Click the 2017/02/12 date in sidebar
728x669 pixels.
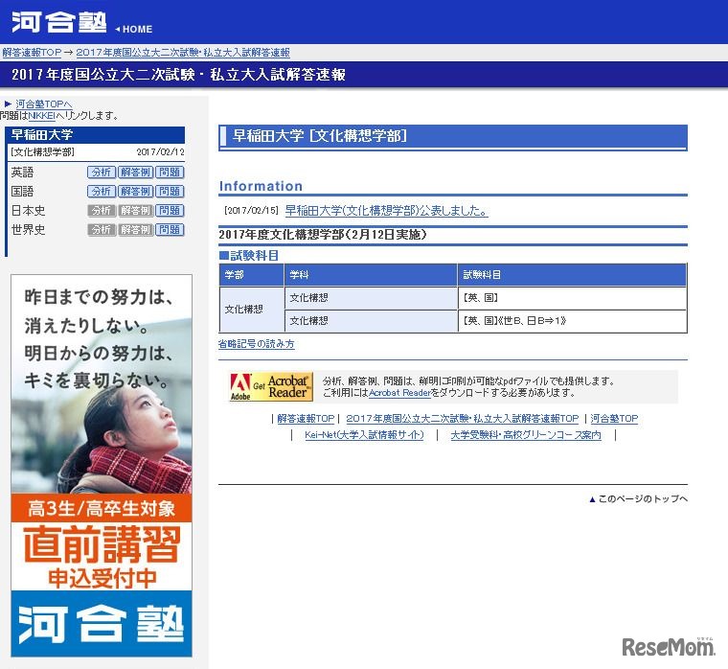click(x=160, y=152)
